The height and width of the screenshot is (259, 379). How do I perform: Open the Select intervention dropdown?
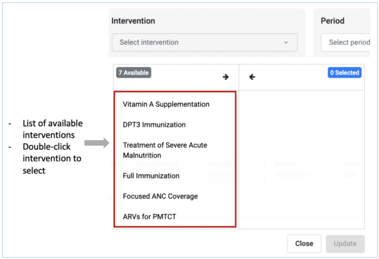point(204,42)
